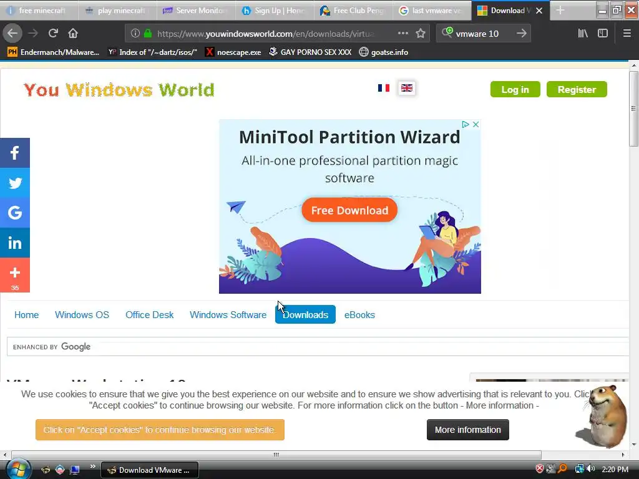
Task: Switch to Server Monitor tab
Action: tap(197, 11)
